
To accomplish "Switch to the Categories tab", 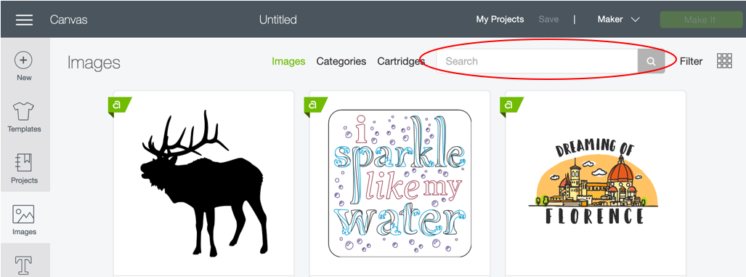I will coord(341,61).
